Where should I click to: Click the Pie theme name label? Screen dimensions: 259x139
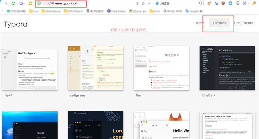coord(138,95)
